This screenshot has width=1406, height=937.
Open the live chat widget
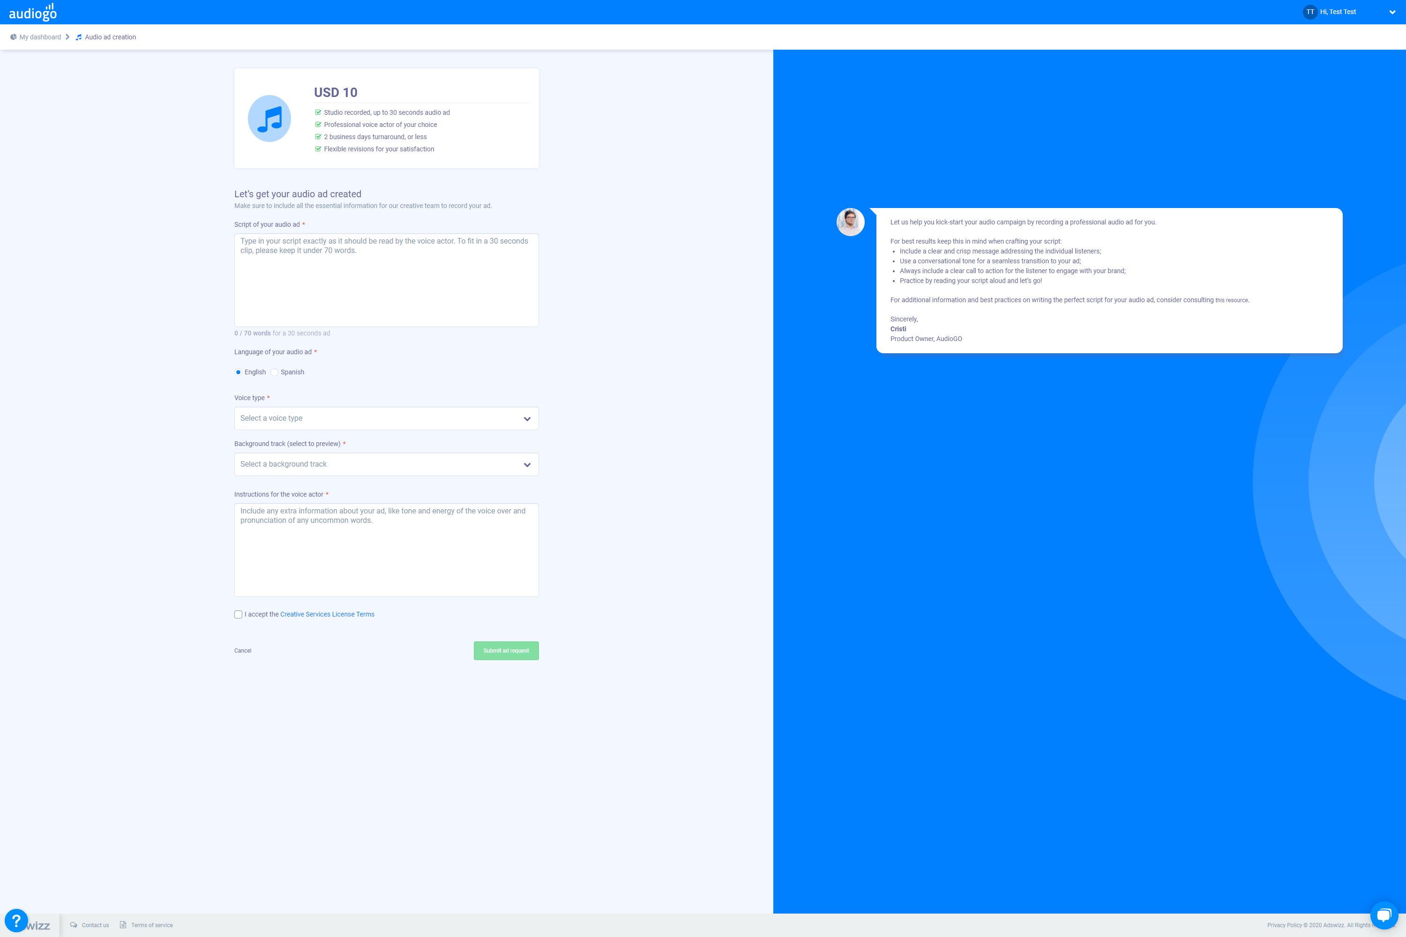point(1384,915)
